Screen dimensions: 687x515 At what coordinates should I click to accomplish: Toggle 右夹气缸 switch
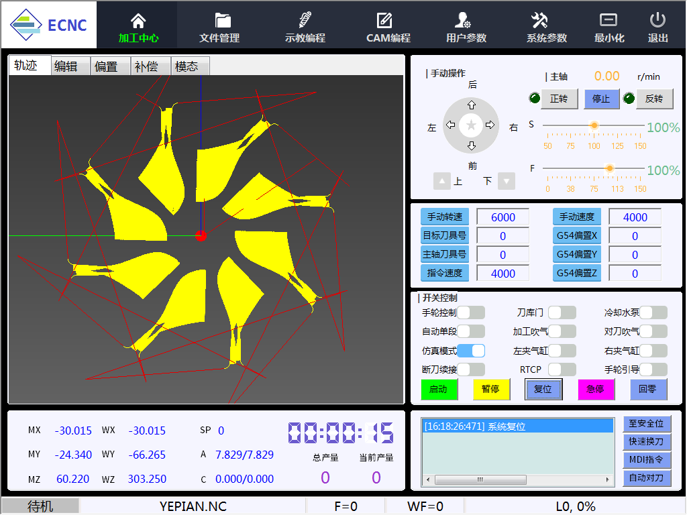point(653,350)
